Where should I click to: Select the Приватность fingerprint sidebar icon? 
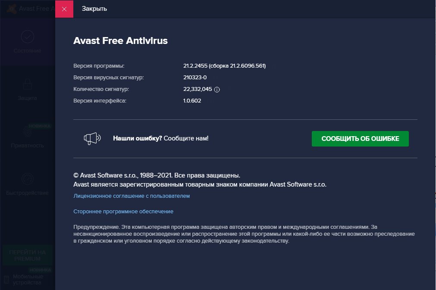point(27,131)
